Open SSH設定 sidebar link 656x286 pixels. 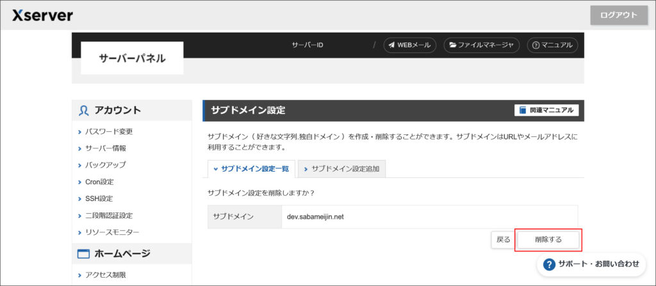point(99,198)
